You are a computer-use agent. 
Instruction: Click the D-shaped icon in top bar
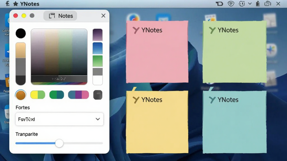coord(219,4)
